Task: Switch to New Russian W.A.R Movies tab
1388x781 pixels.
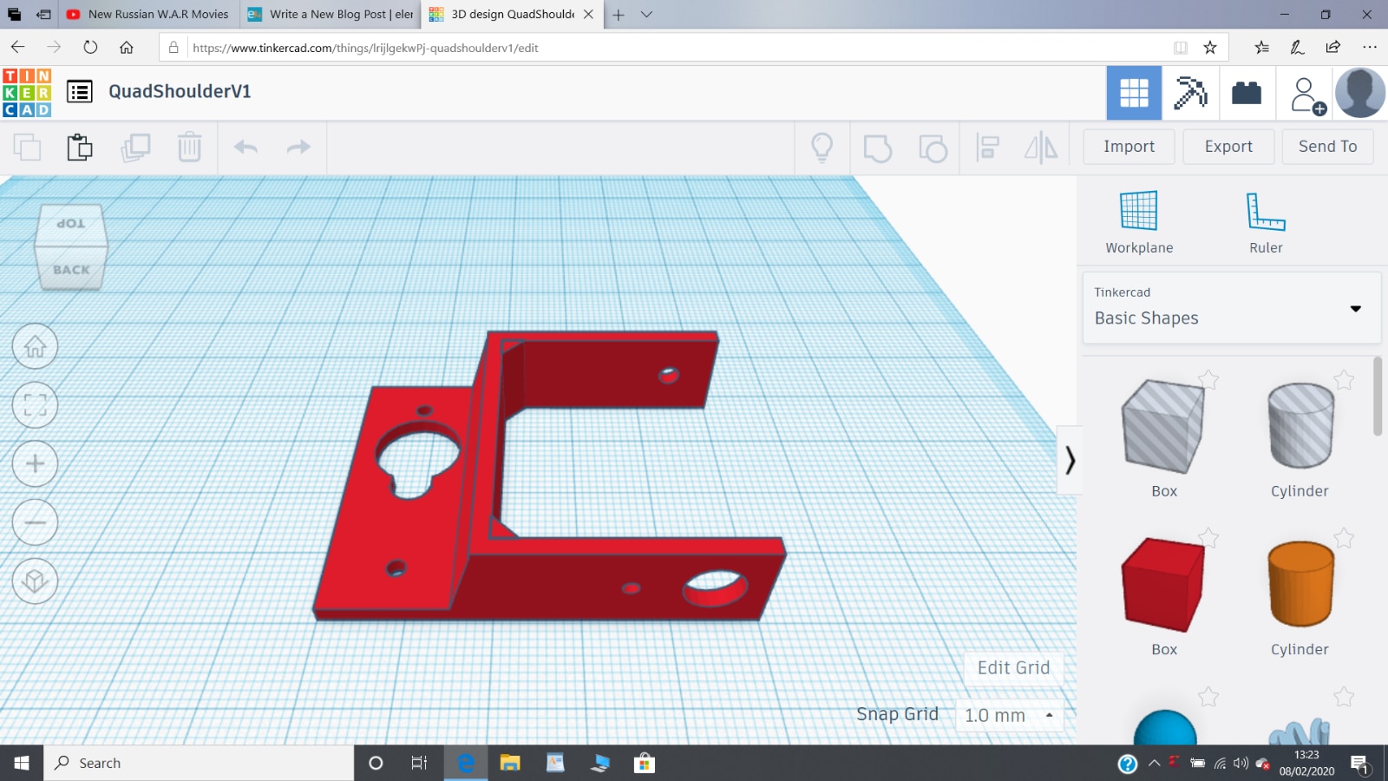Action: click(148, 15)
